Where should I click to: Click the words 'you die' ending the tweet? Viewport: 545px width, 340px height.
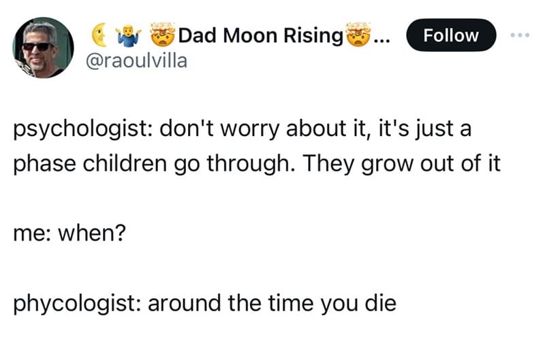358,304
